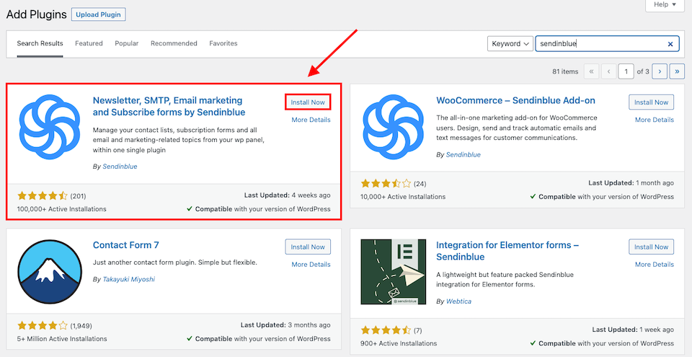This screenshot has width=692, height=357.
Task: Open the Popular tab
Action: (127, 43)
